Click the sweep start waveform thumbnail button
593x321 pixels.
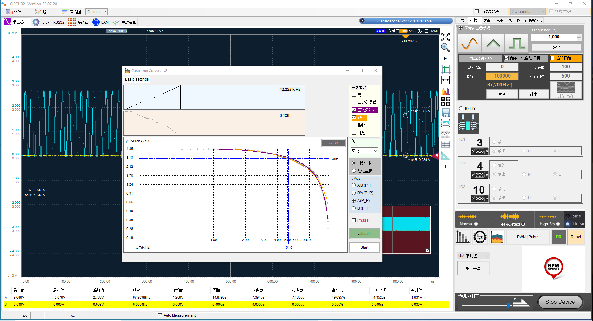pyautogui.click(x=566, y=90)
